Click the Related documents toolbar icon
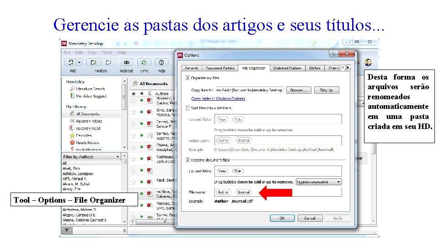This screenshot has width=439, height=247. pyautogui.click(x=126, y=63)
